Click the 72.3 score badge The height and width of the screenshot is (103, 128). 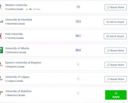pos(78,21)
